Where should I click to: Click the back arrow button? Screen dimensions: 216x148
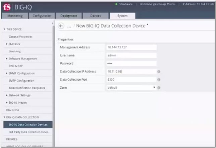click(x=61, y=26)
